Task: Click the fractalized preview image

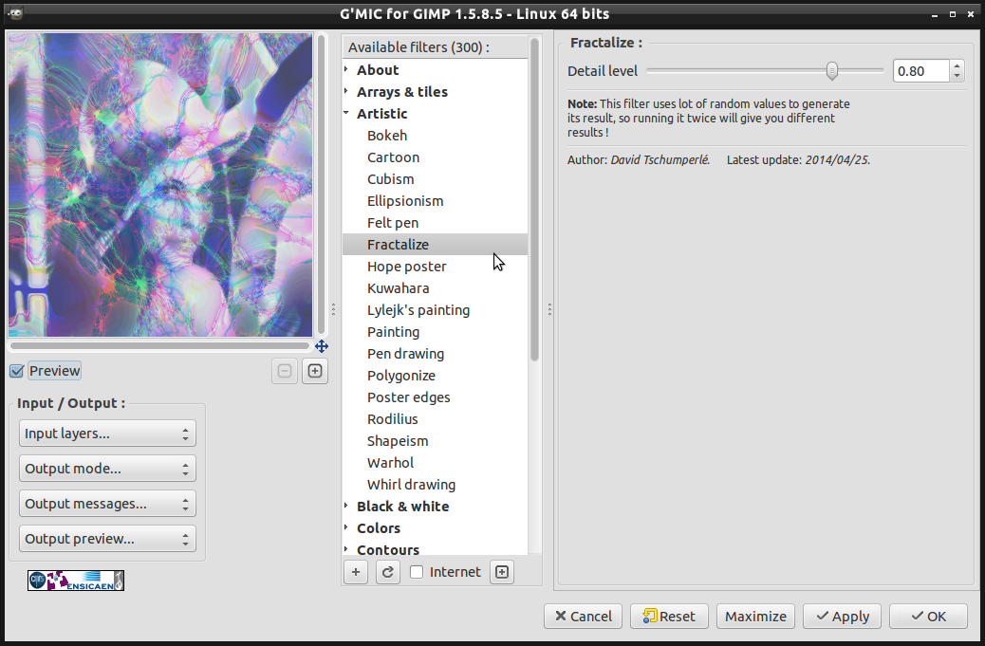Action: pos(160,185)
